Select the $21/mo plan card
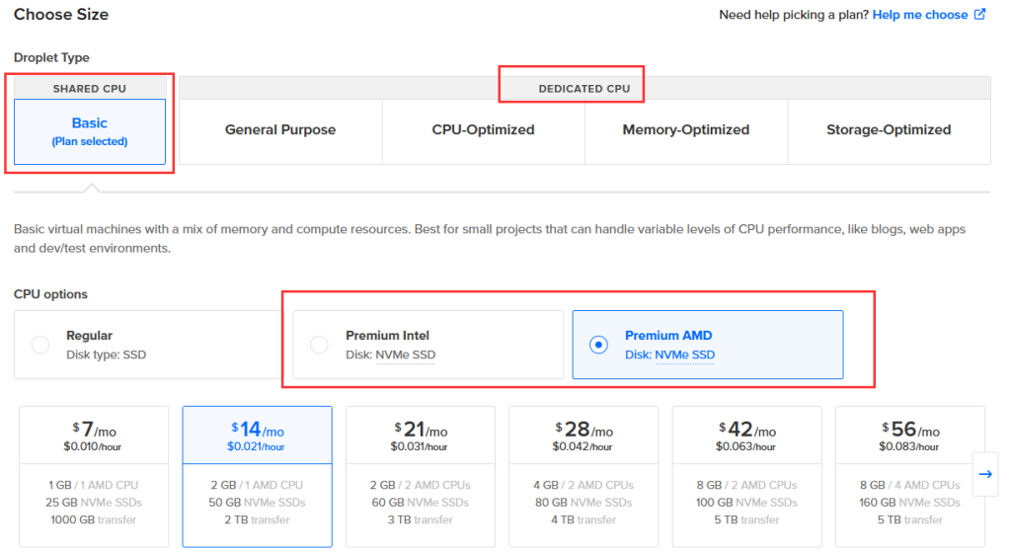The image size is (1011, 555). point(421,476)
